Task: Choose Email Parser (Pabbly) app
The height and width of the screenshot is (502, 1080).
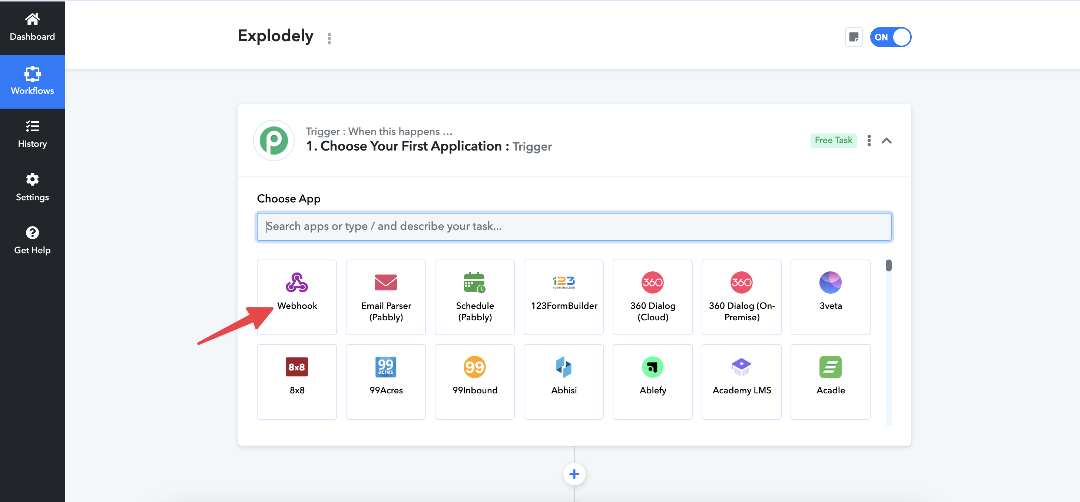Action: pos(385,297)
